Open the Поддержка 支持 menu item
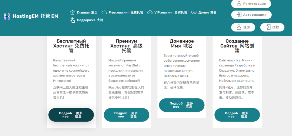 click(87, 20)
